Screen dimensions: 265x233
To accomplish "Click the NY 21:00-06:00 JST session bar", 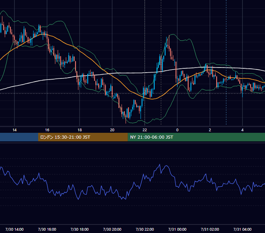I will tap(196, 137).
